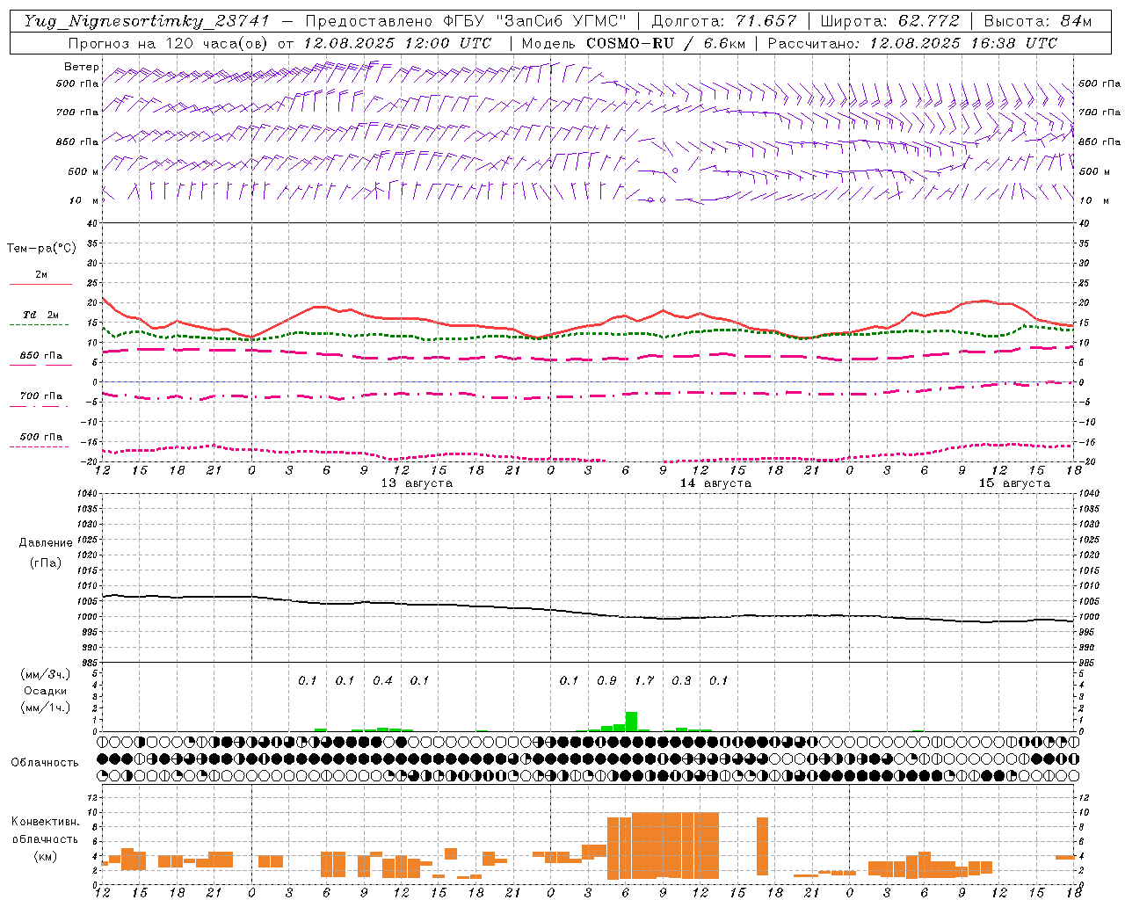Click the 'Тем-ра(°C)' temperature panel label

pyautogui.click(x=41, y=249)
